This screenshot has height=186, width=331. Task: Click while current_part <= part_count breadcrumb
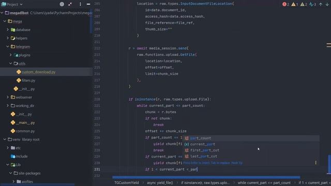tap(264, 182)
